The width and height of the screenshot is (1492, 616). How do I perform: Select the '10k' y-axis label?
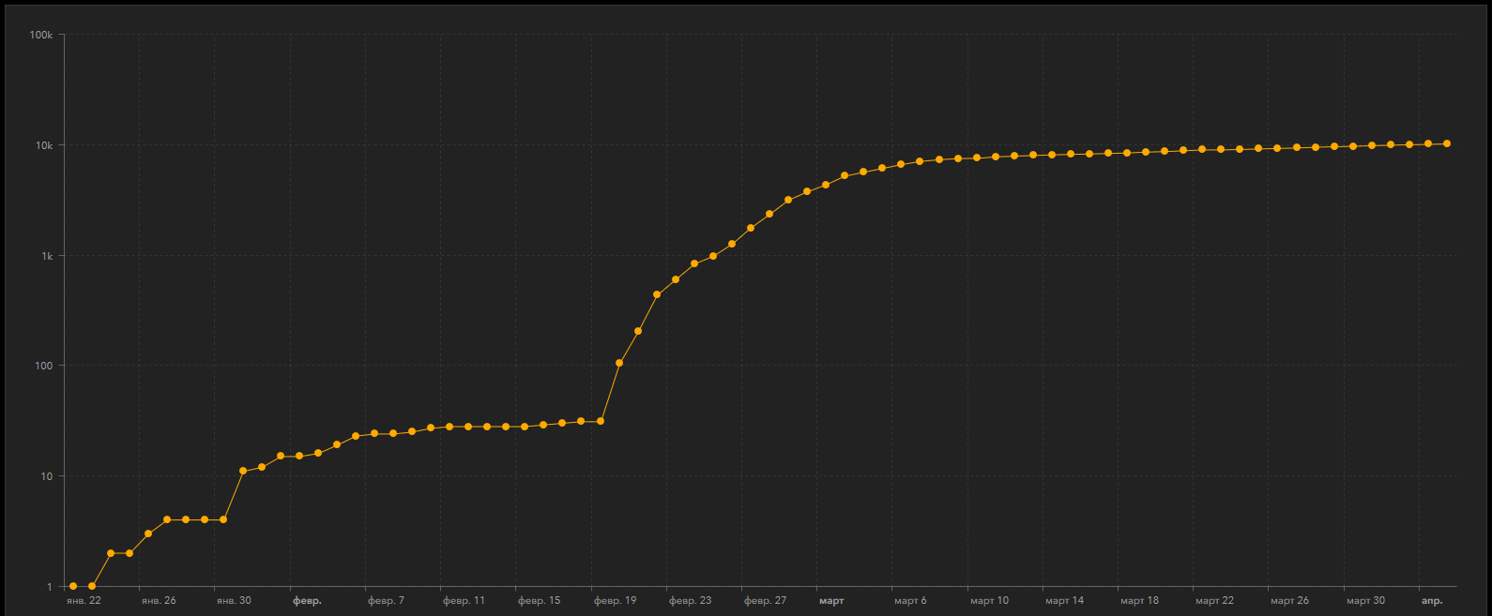click(x=44, y=145)
